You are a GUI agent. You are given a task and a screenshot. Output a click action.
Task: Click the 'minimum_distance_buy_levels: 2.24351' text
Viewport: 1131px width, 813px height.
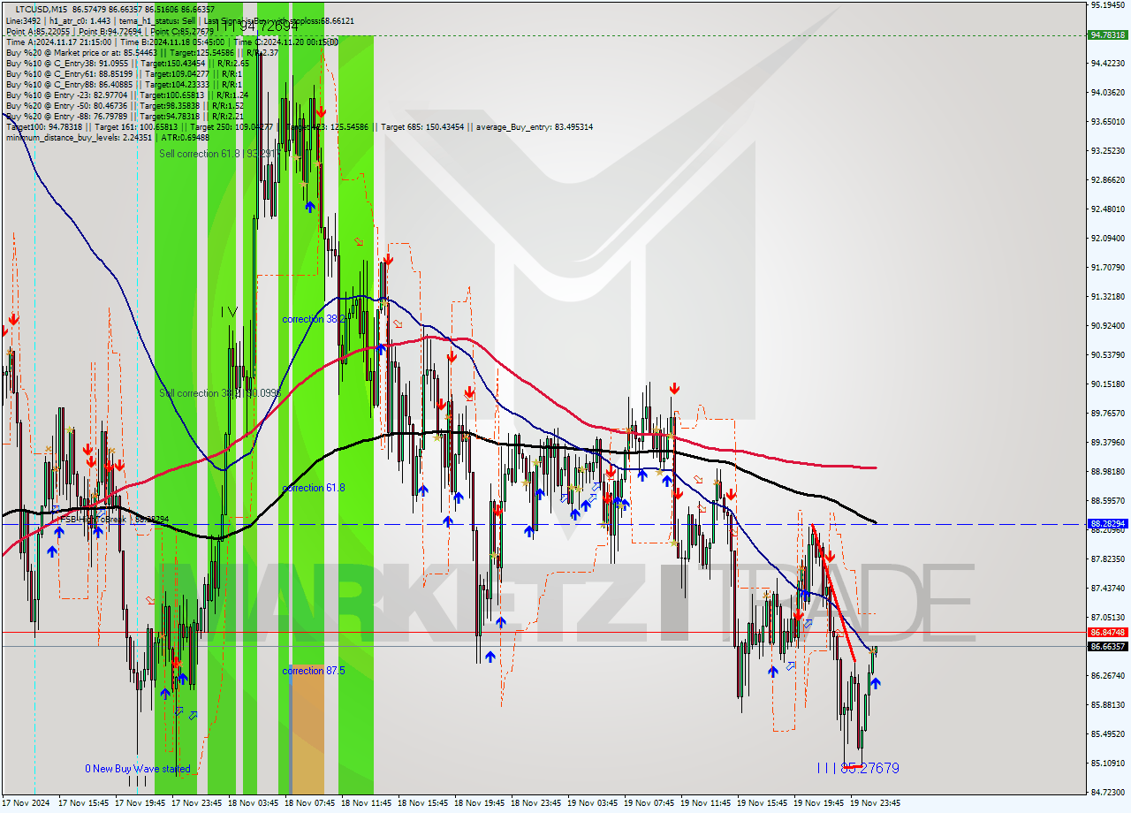(x=79, y=137)
